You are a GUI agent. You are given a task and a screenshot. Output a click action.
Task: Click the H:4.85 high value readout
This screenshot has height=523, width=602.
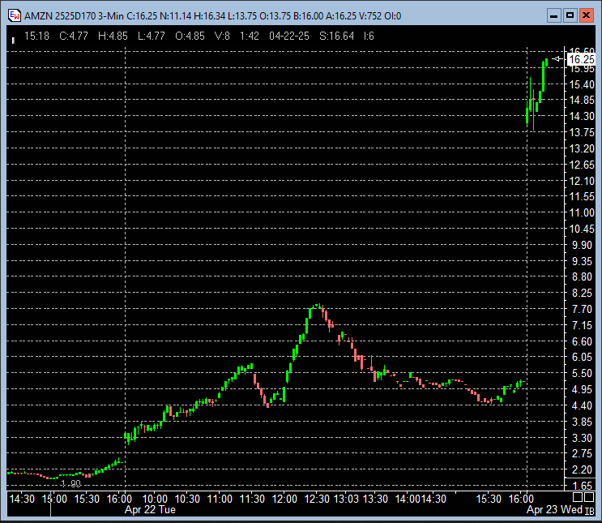(113, 36)
